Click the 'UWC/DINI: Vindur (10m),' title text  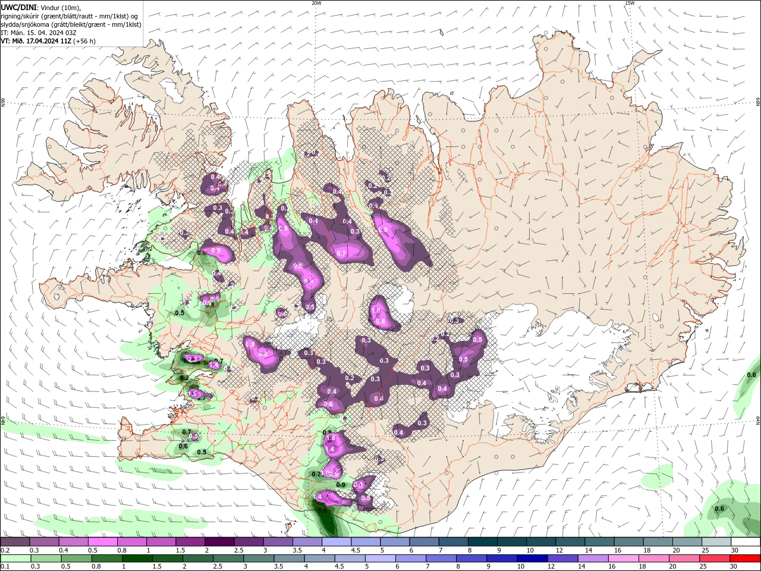[x=41, y=7]
